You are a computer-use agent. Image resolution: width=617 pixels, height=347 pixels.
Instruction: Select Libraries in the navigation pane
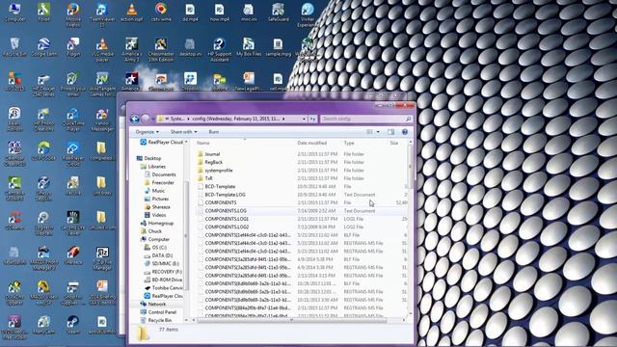coord(156,167)
